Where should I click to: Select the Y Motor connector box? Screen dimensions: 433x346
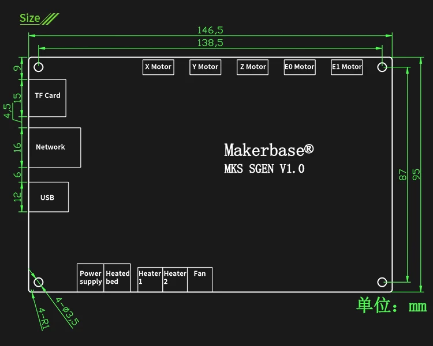coord(205,67)
